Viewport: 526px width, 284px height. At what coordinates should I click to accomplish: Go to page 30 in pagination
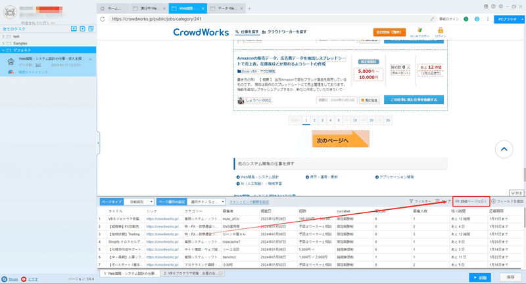coord(388,121)
